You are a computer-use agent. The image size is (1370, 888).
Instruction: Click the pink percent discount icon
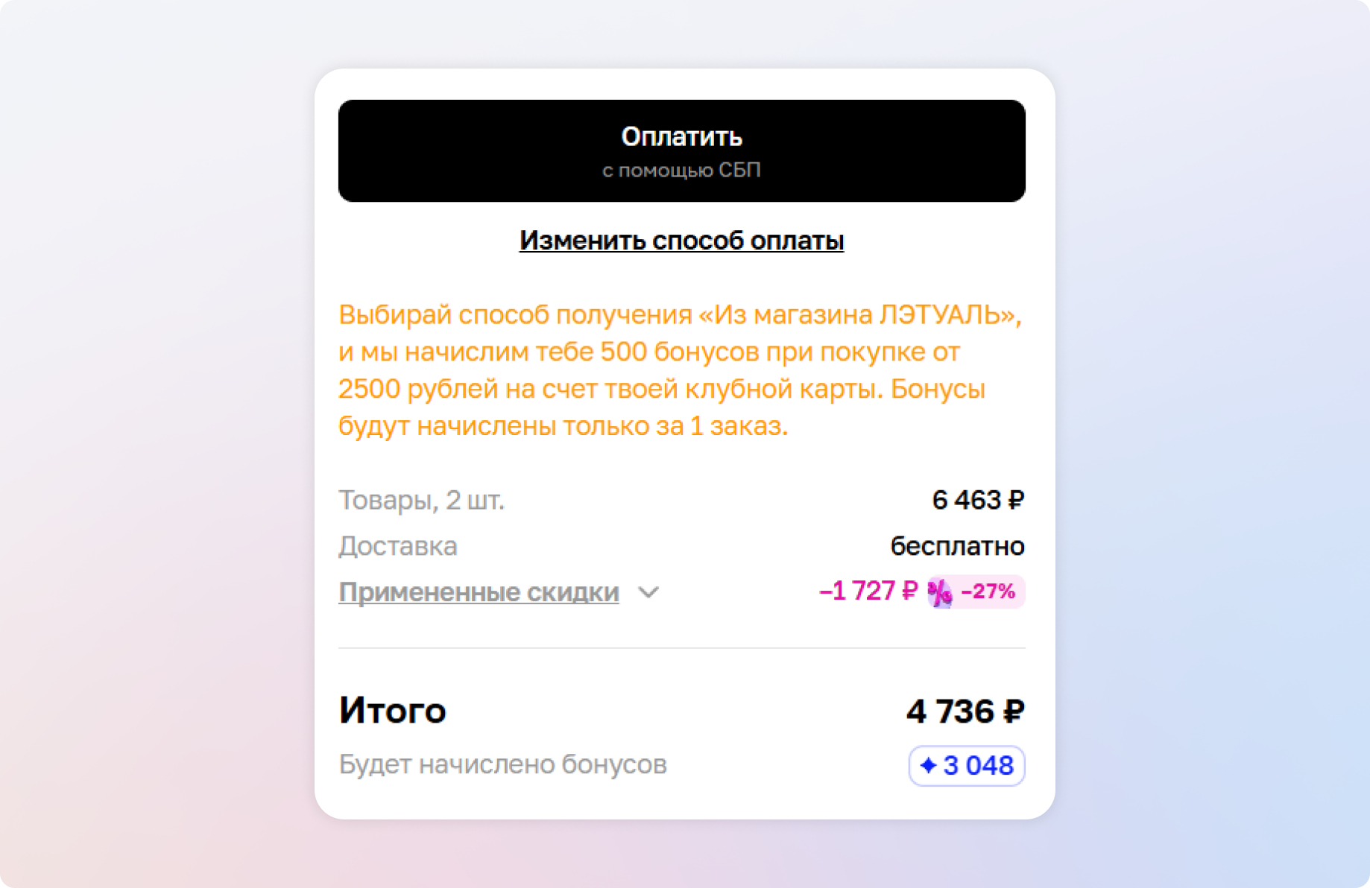click(x=939, y=593)
